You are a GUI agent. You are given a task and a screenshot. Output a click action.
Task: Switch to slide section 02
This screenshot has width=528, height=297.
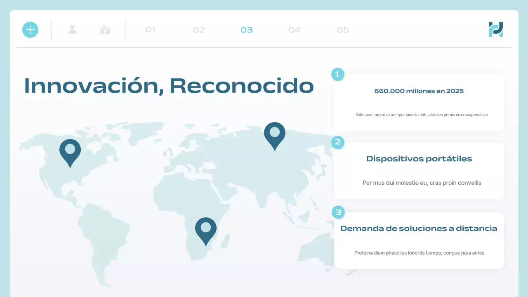[198, 29]
